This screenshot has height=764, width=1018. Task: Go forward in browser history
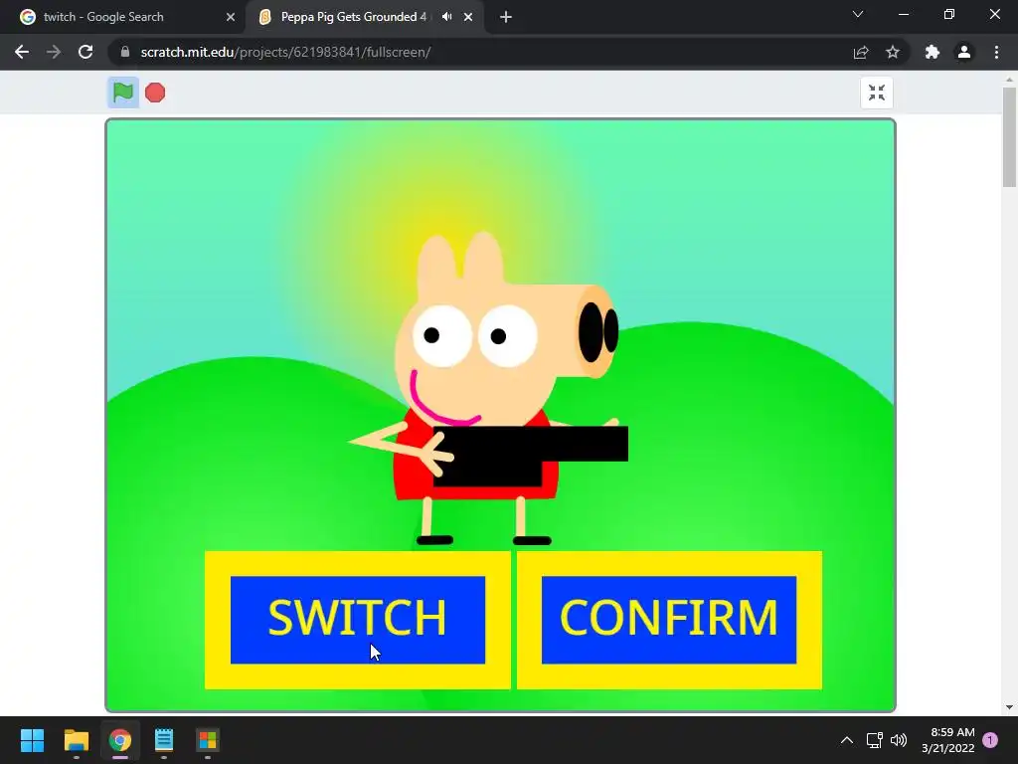[x=54, y=52]
